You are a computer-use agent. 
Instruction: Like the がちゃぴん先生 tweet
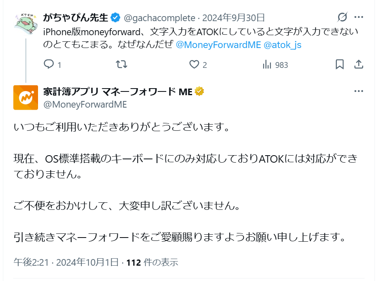tap(194, 65)
